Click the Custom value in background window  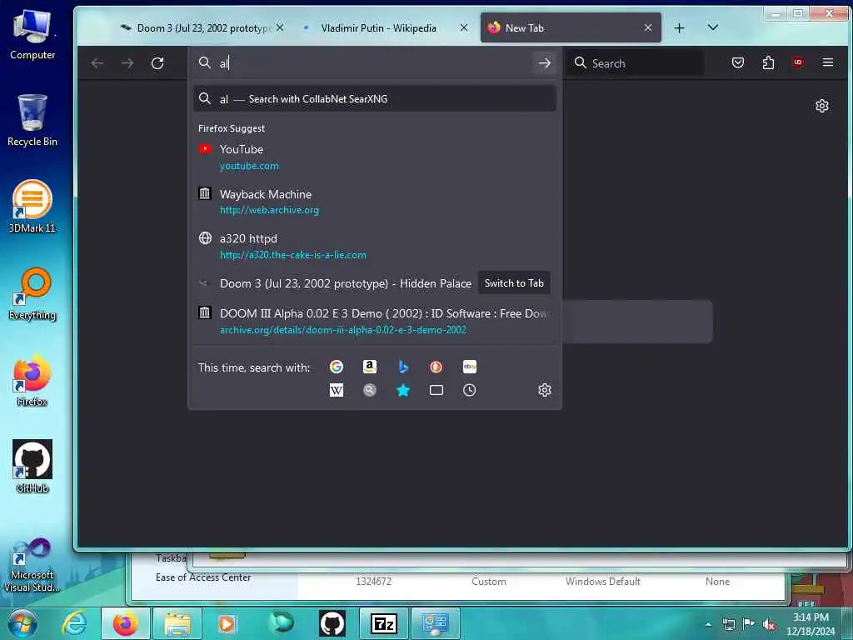(488, 581)
